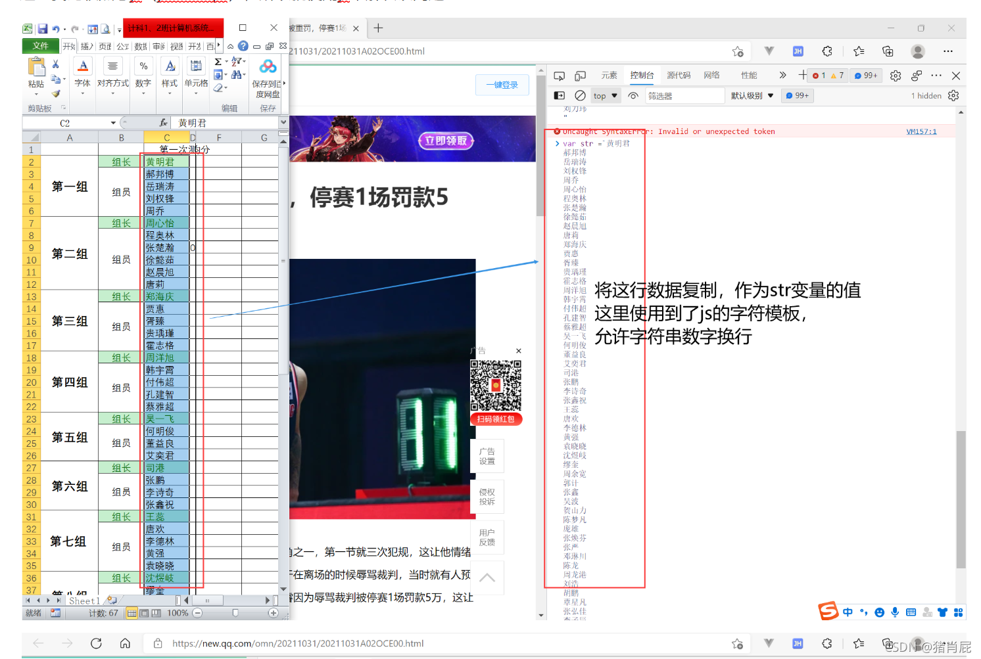Screen dimensions: 981x659
Task: Open Name Box C2 dropdown
Action: 113,123
